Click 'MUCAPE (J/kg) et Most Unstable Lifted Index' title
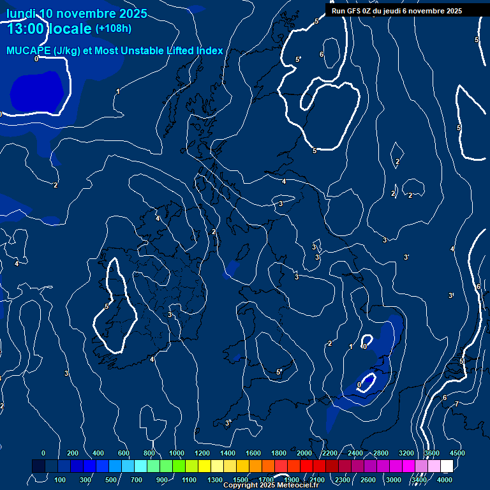The height and width of the screenshot is (490, 490). point(115,50)
